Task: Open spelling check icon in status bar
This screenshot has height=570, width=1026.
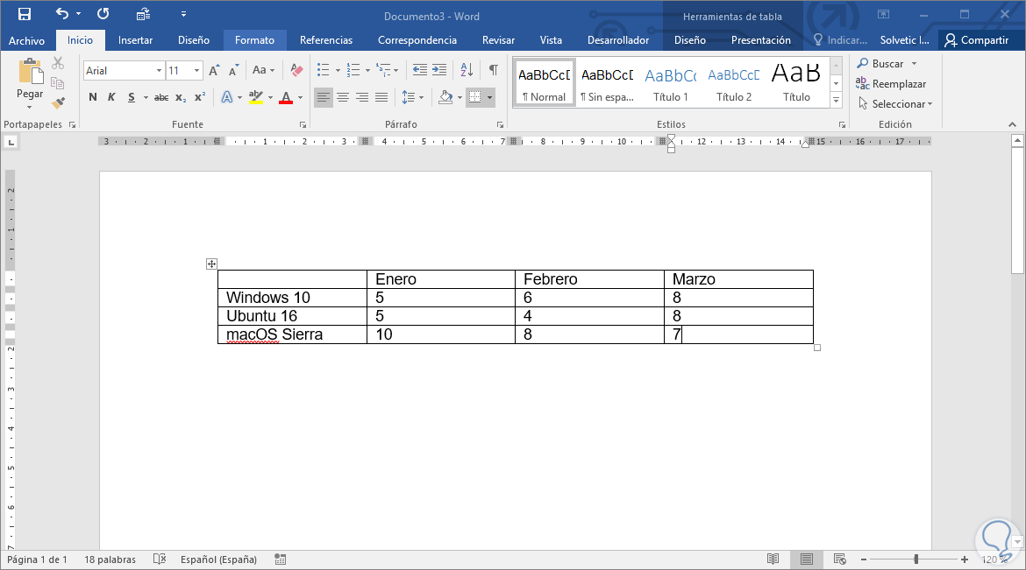Action: (x=160, y=559)
